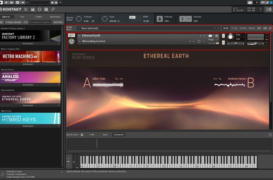
Task: Toggle the Ext sync button
Action: [132, 17]
